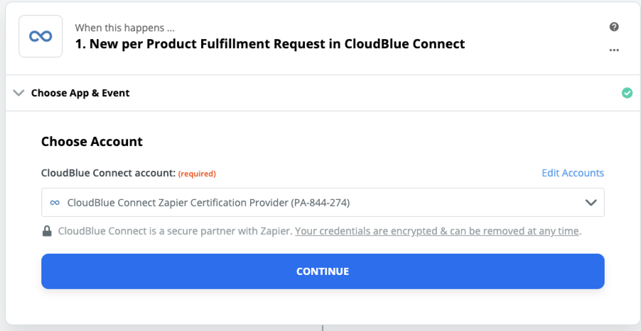Click the connector line below the step card
Viewport: 641px width, 331px height.
pos(322,327)
